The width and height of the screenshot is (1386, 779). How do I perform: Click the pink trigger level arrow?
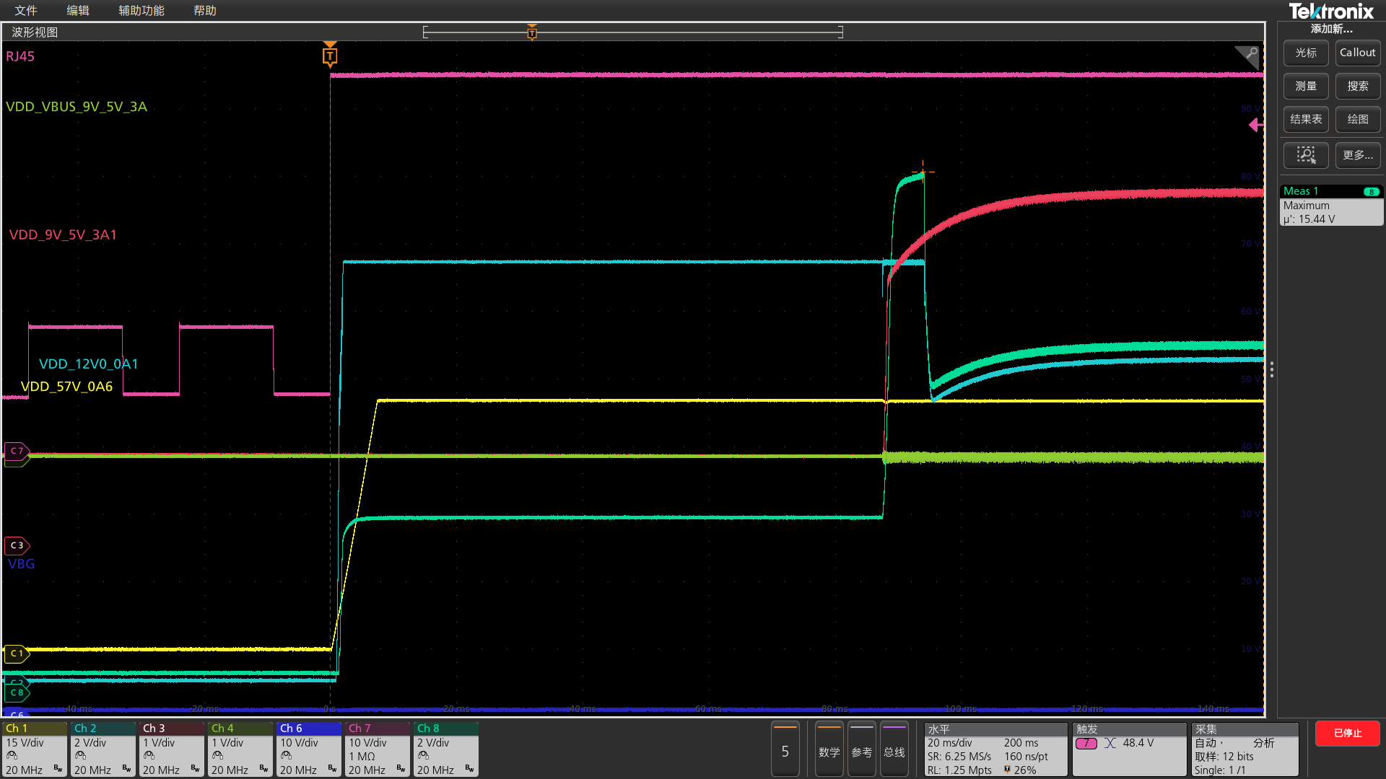[x=1255, y=126]
